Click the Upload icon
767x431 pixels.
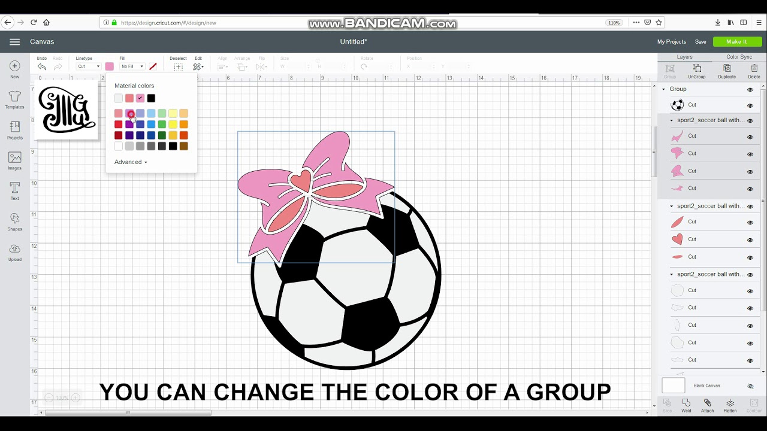pos(14,250)
